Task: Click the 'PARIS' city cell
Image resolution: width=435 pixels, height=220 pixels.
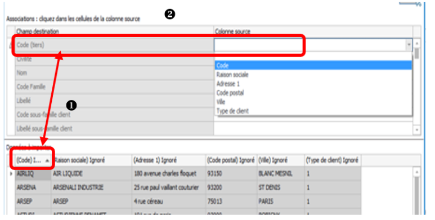Action: 281,201
